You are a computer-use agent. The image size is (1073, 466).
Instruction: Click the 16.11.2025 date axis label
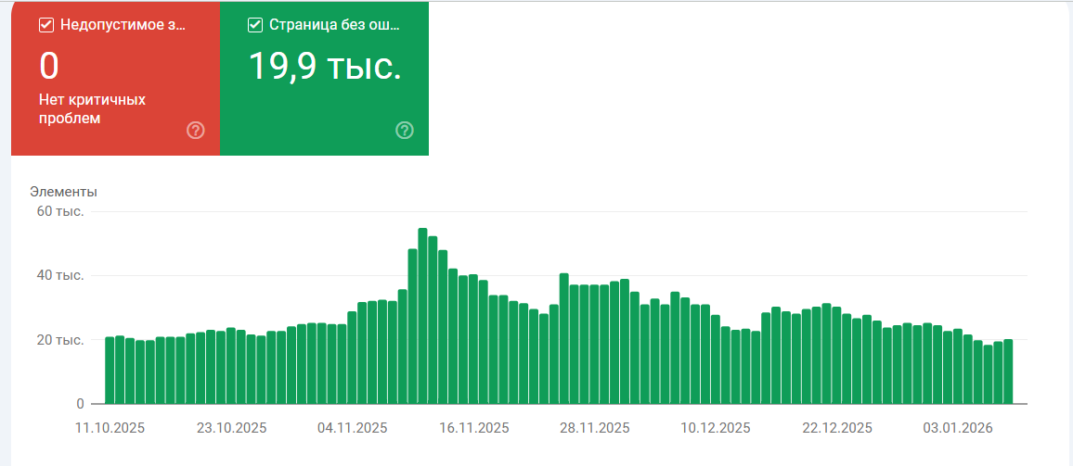[x=473, y=428]
